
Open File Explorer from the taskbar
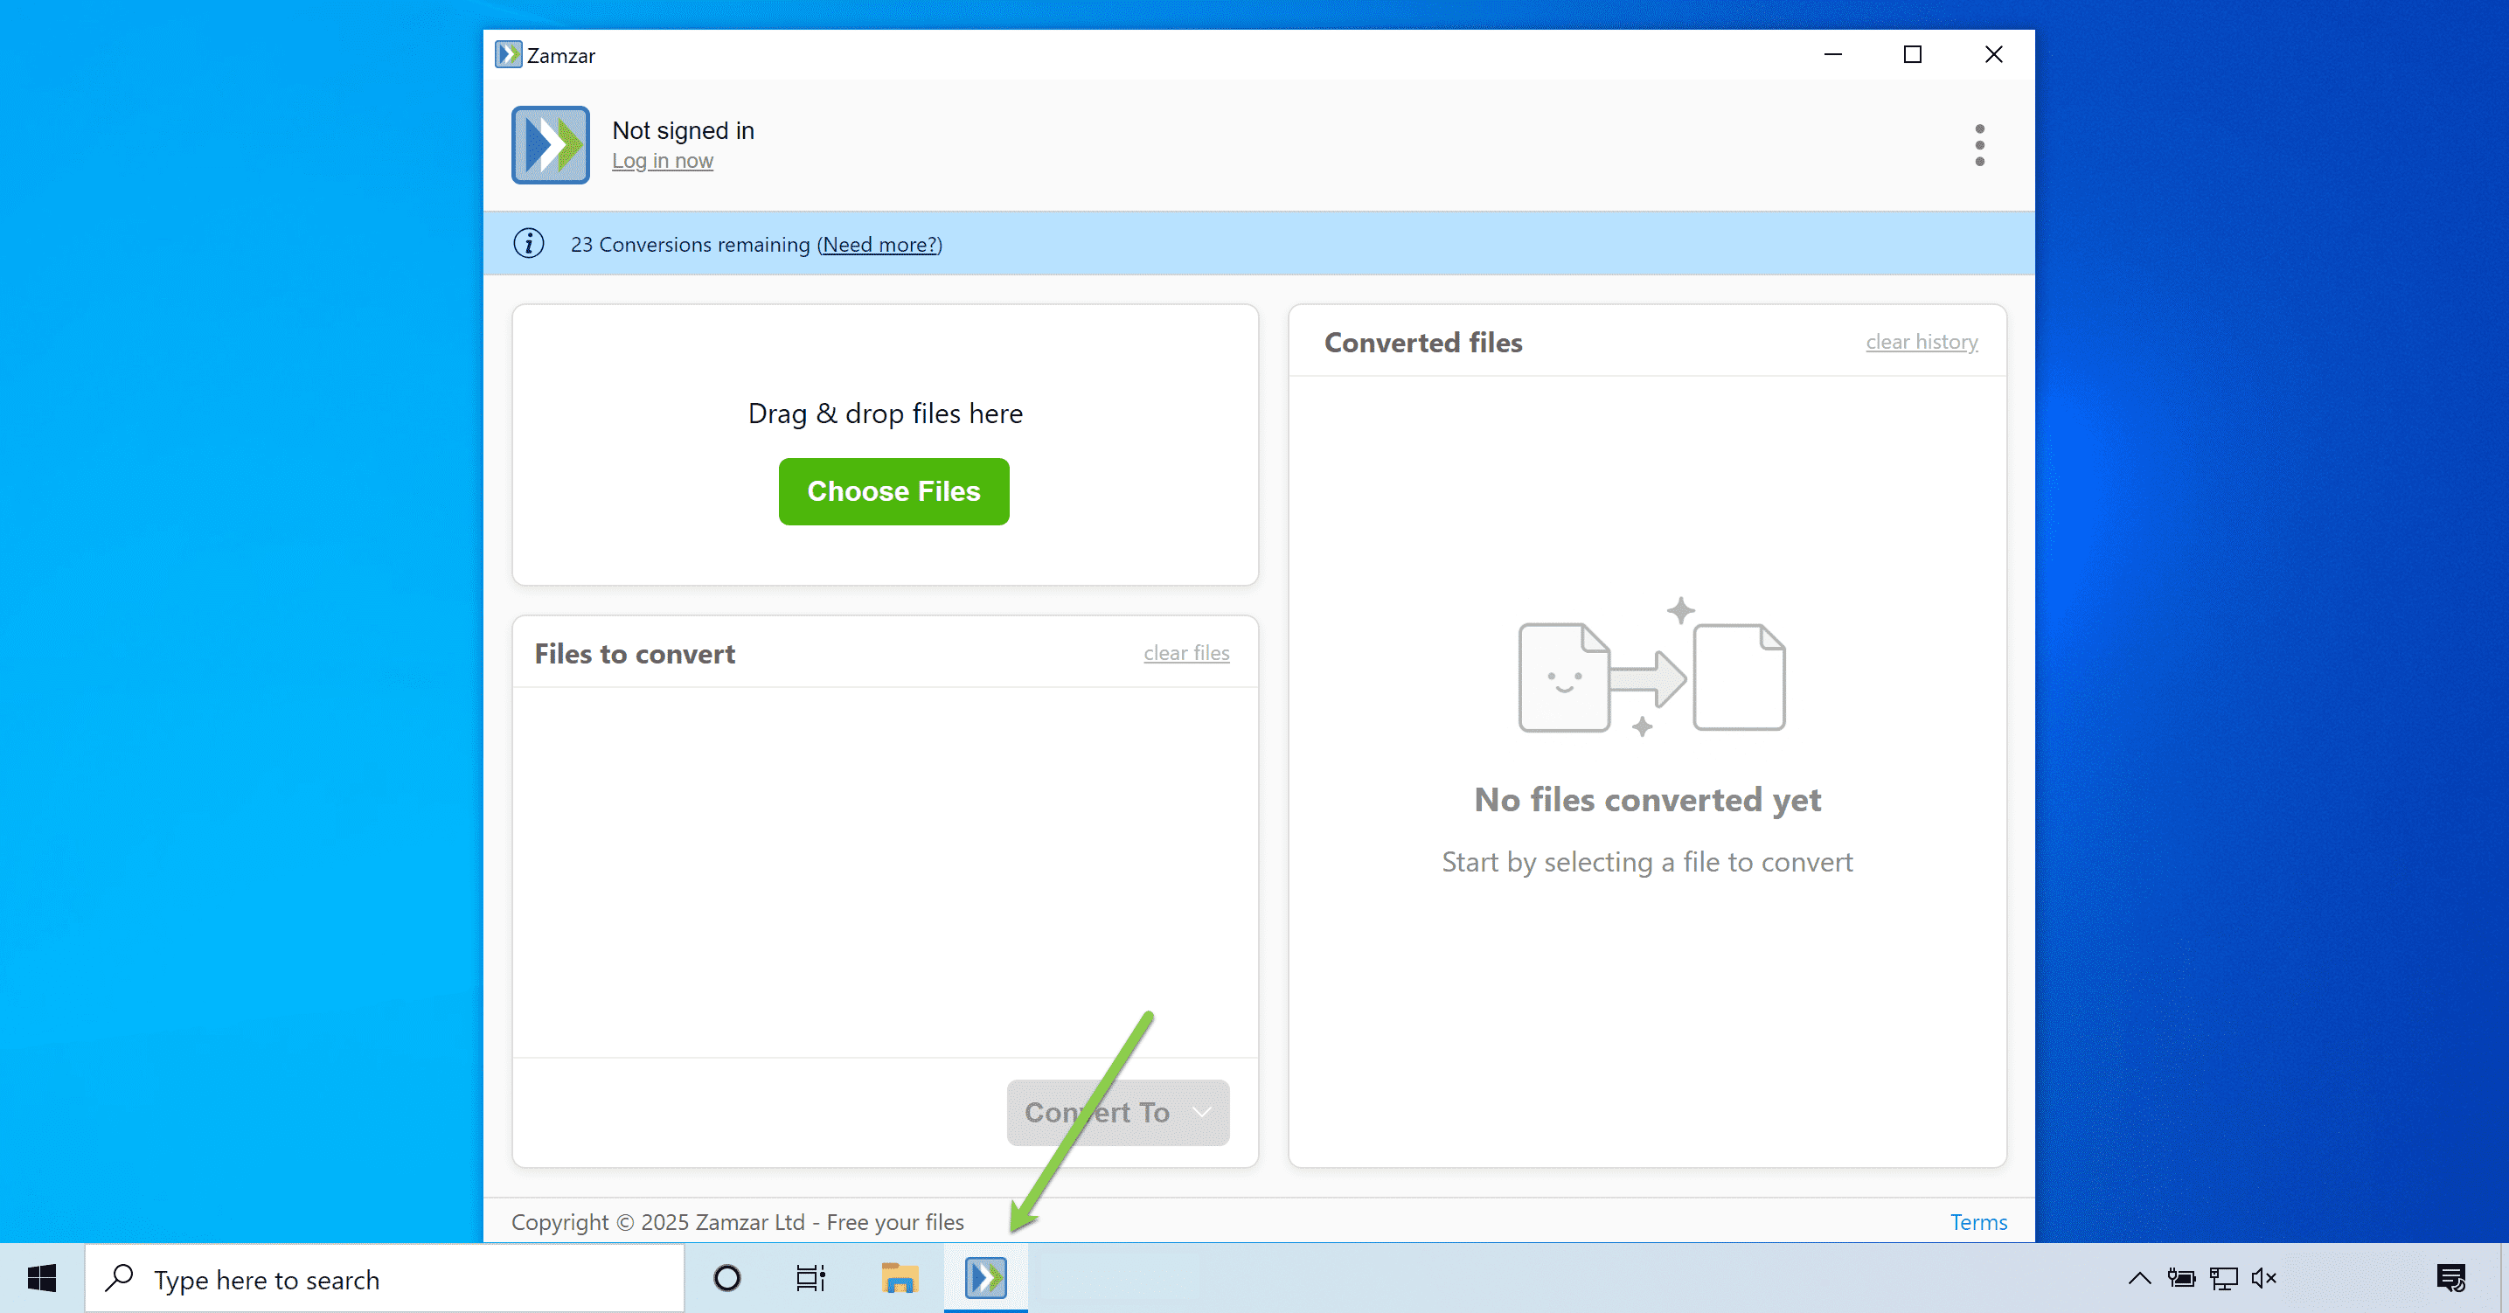click(x=898, y=1278)
